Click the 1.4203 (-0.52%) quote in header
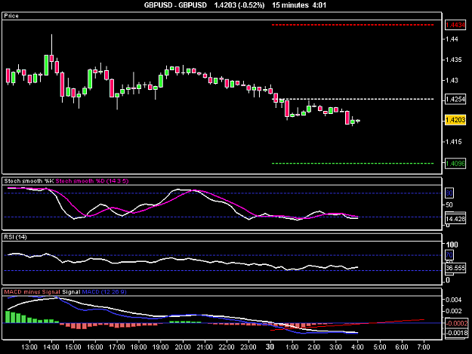472x354 pixels. click(x=239, y=5)
